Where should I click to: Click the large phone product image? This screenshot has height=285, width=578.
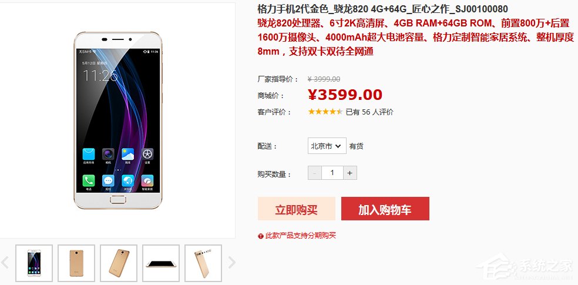[118, 120]
